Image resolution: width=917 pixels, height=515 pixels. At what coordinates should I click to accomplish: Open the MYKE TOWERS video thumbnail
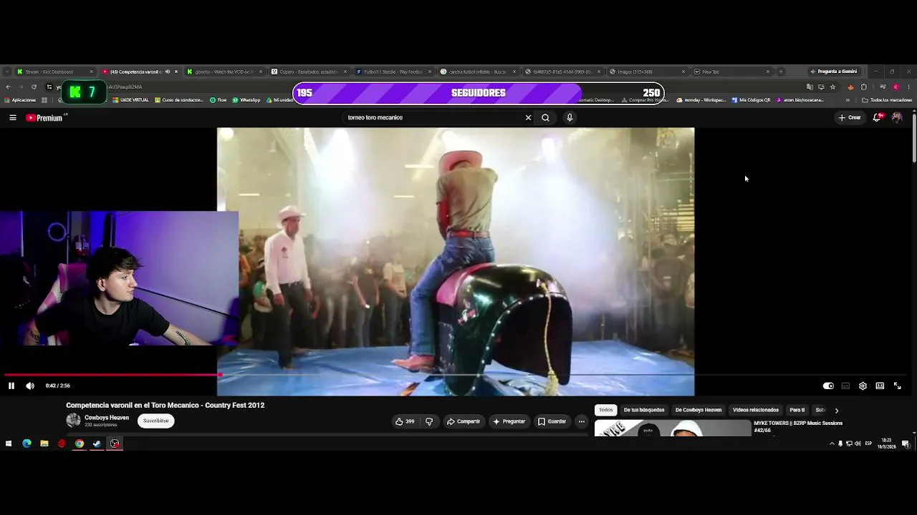pos(673,428)
